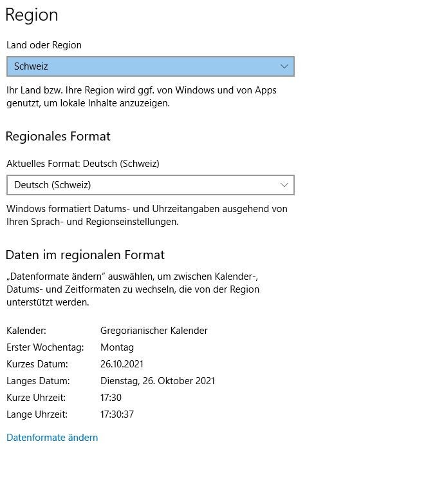Click the chevron arrow of Deutsch (Schweiz) combo box
Image resolution: width=426 pixels, height=495 pixels.
point(284,185)
